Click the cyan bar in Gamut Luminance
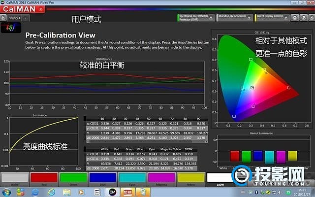The width and height of the screenshot is (315, 197). 269,157
